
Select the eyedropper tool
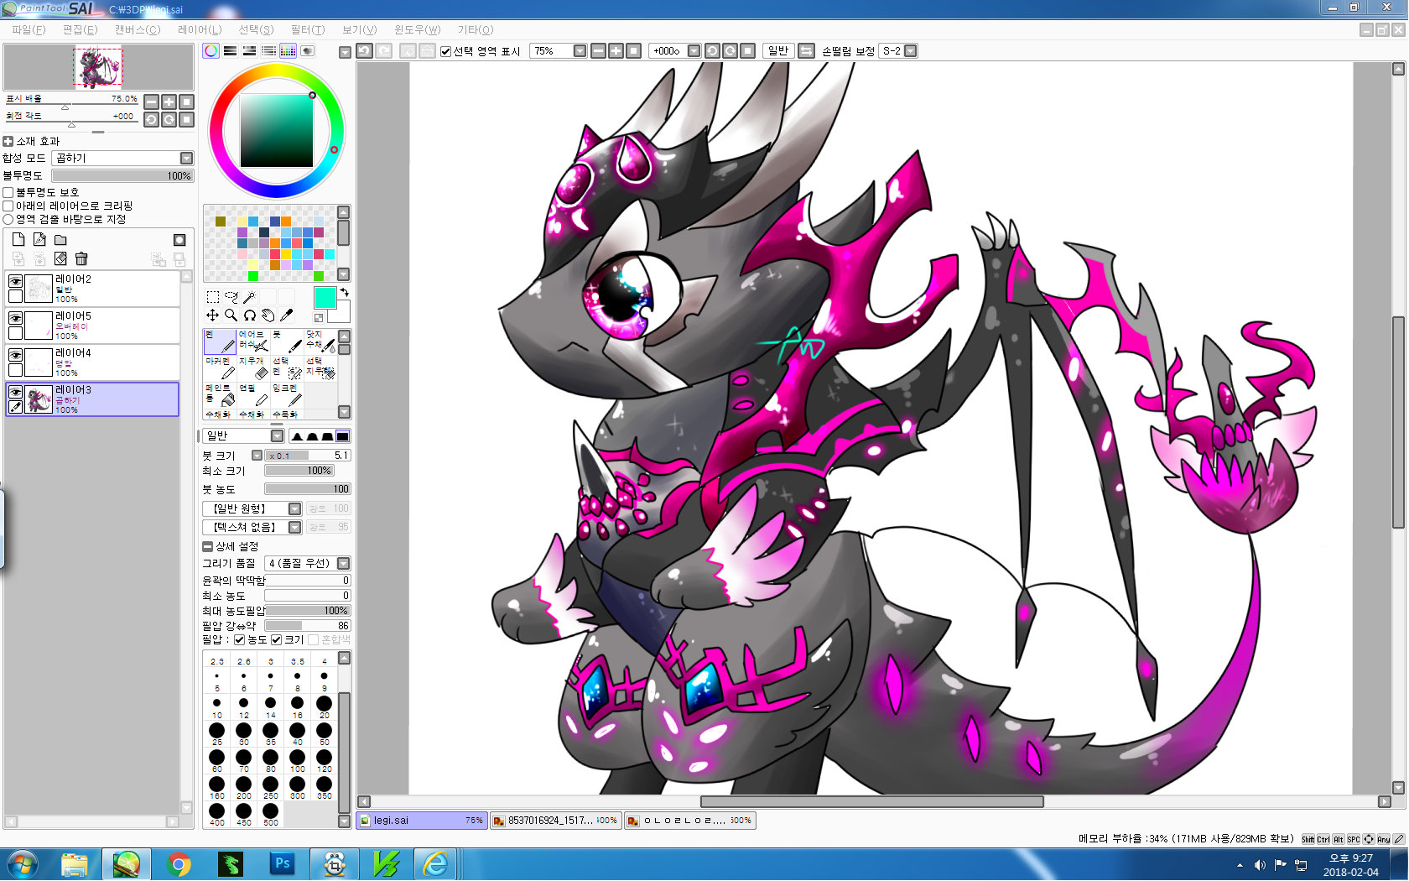(x=287, y=315)
